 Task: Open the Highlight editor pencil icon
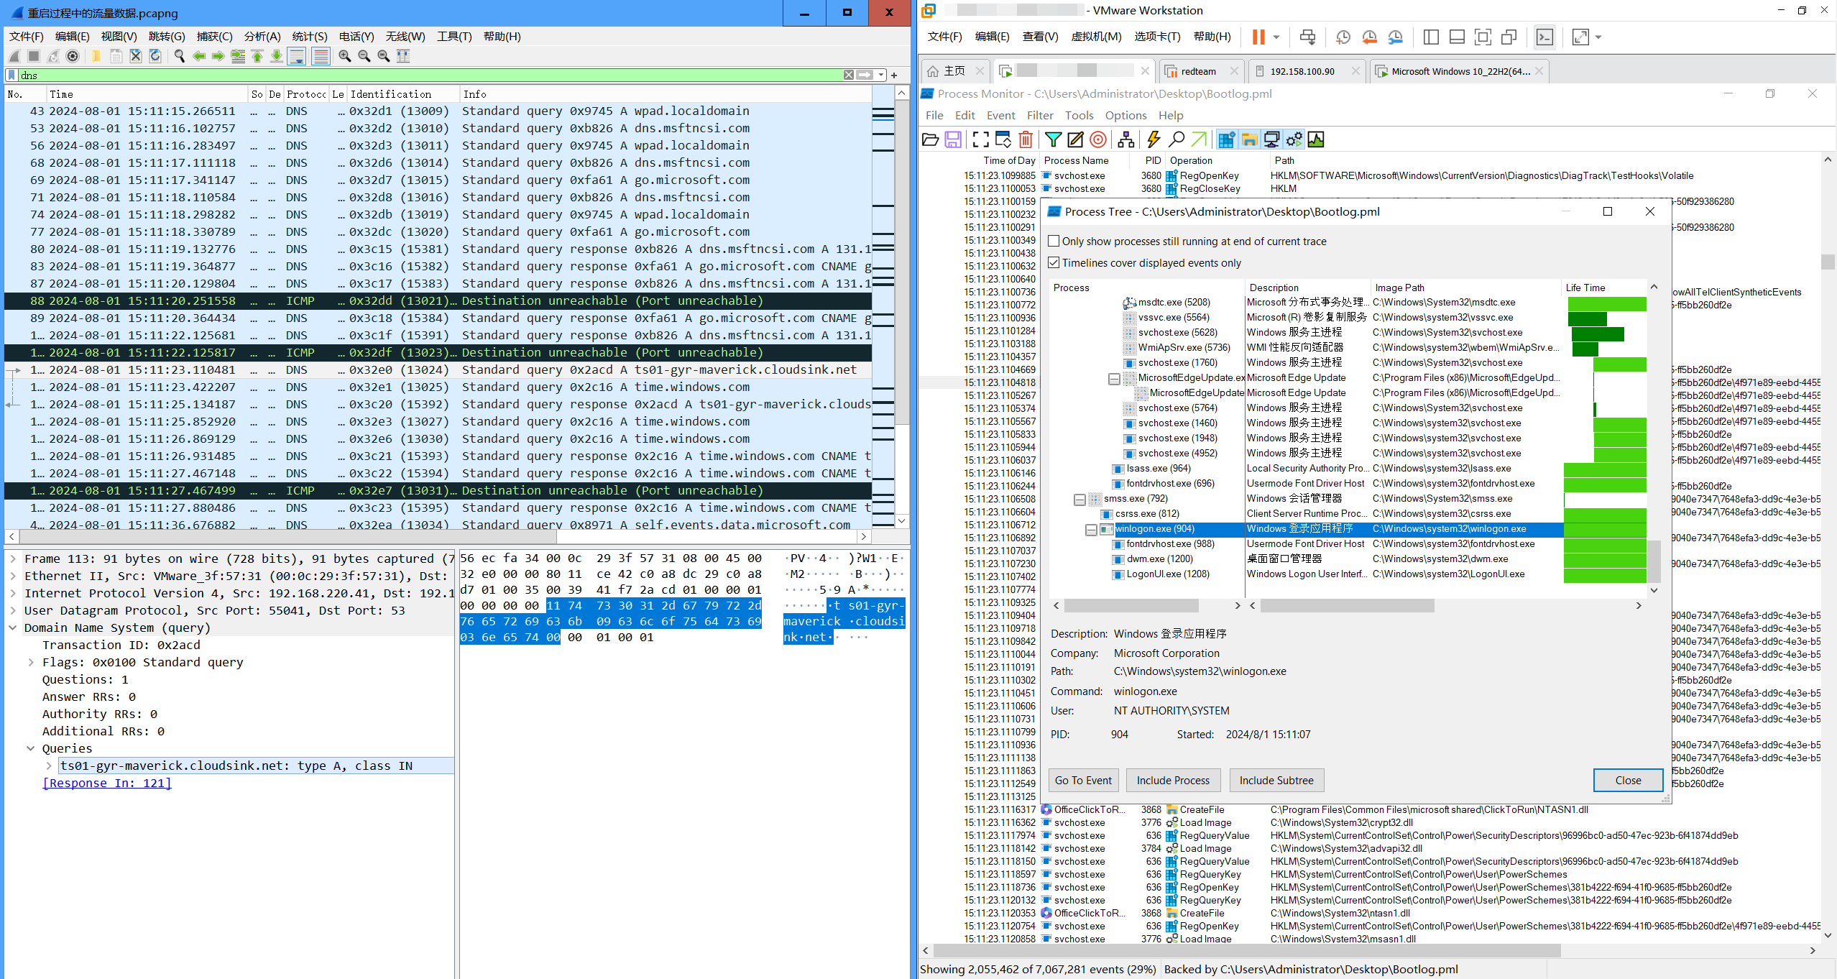tap(1075, 139)
